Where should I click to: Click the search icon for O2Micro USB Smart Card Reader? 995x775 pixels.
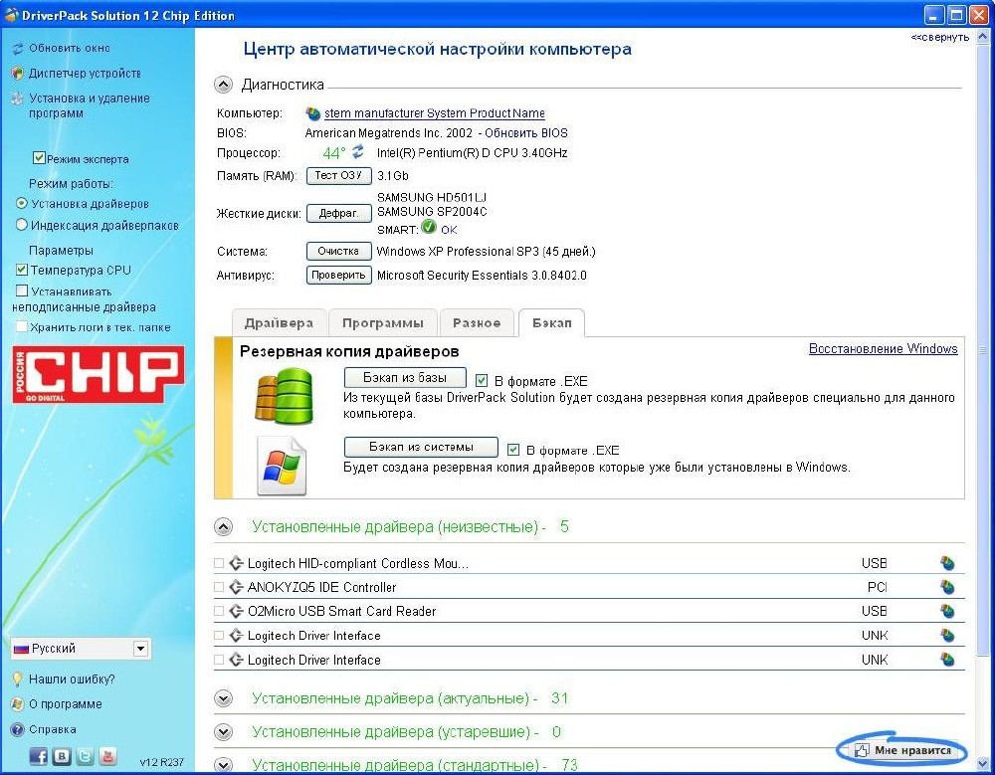(x=947, y=611)
